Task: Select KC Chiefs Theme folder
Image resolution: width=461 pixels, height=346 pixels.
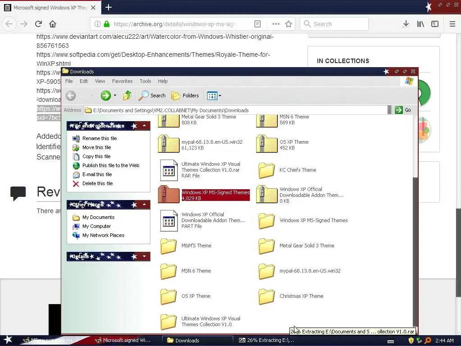Action: point(287,170)
